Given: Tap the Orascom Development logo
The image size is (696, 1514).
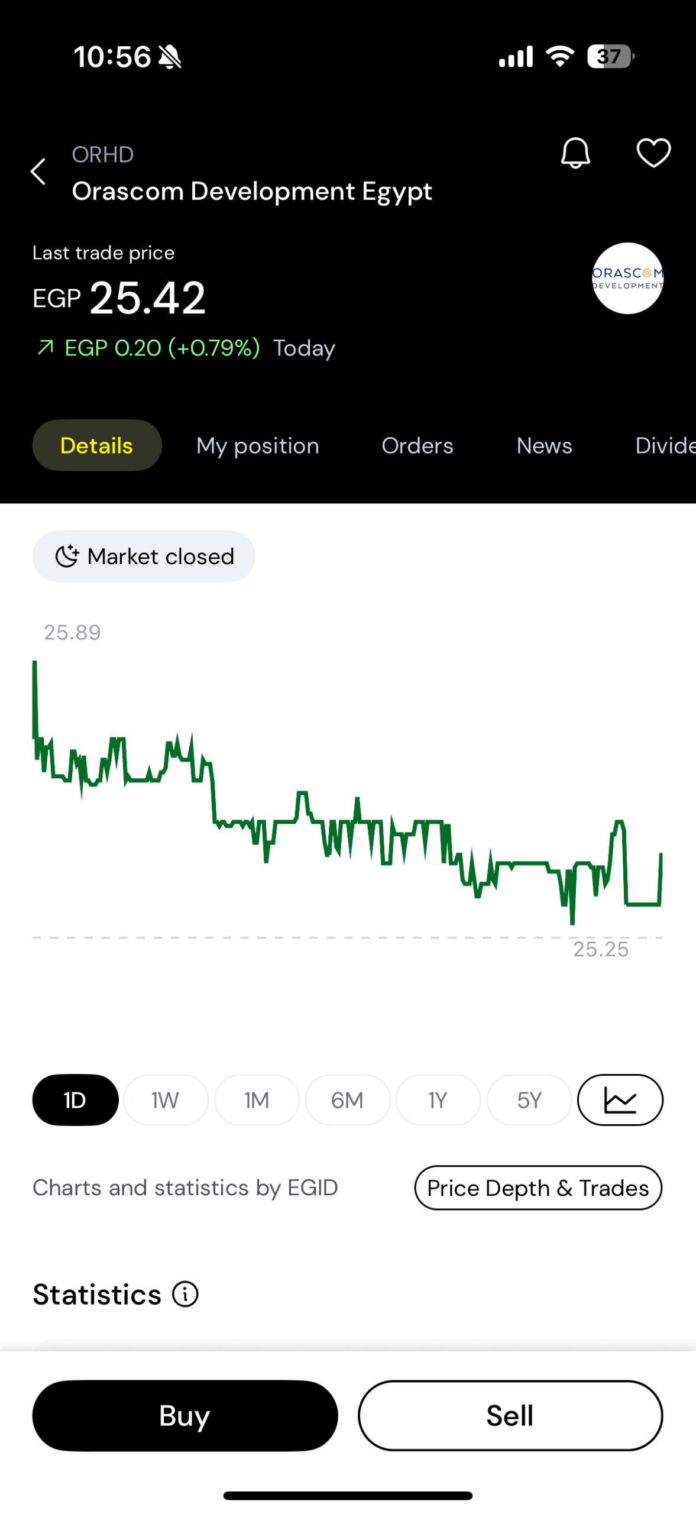Looking at the screenshot, I should click(627, 278).
